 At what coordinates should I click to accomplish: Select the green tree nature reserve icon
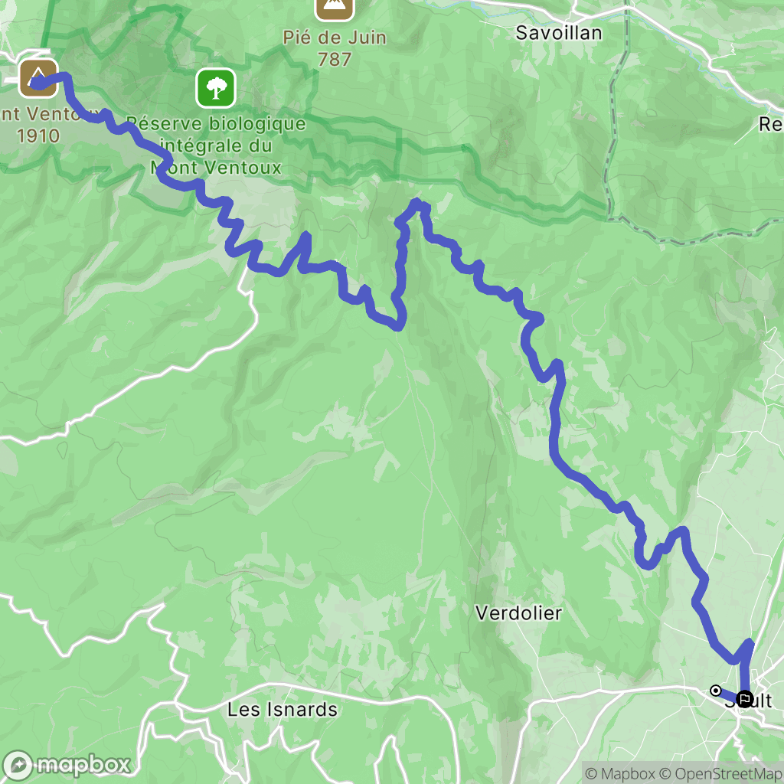215,88
